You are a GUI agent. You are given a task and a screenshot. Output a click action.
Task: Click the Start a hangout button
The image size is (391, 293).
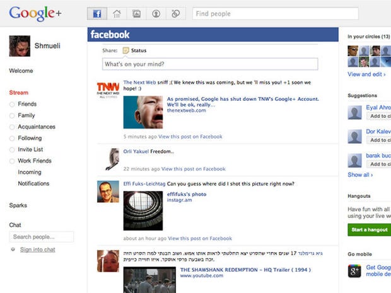[x=370, y=230]
